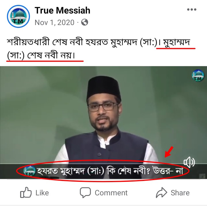
Task: Select the Like text label
Action: point(42,193)
